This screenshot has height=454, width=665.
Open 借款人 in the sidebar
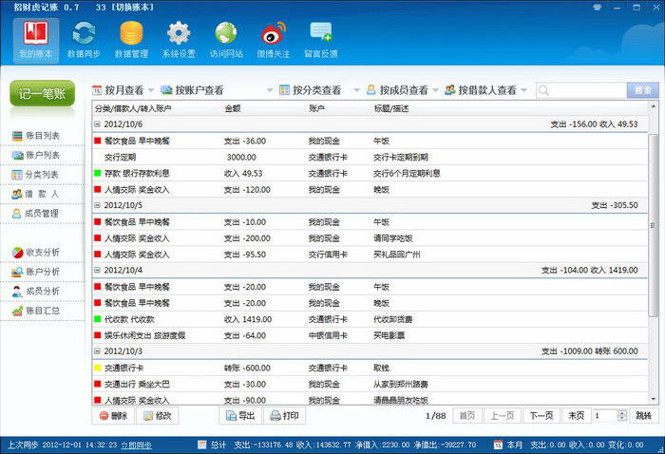[35, 194]
